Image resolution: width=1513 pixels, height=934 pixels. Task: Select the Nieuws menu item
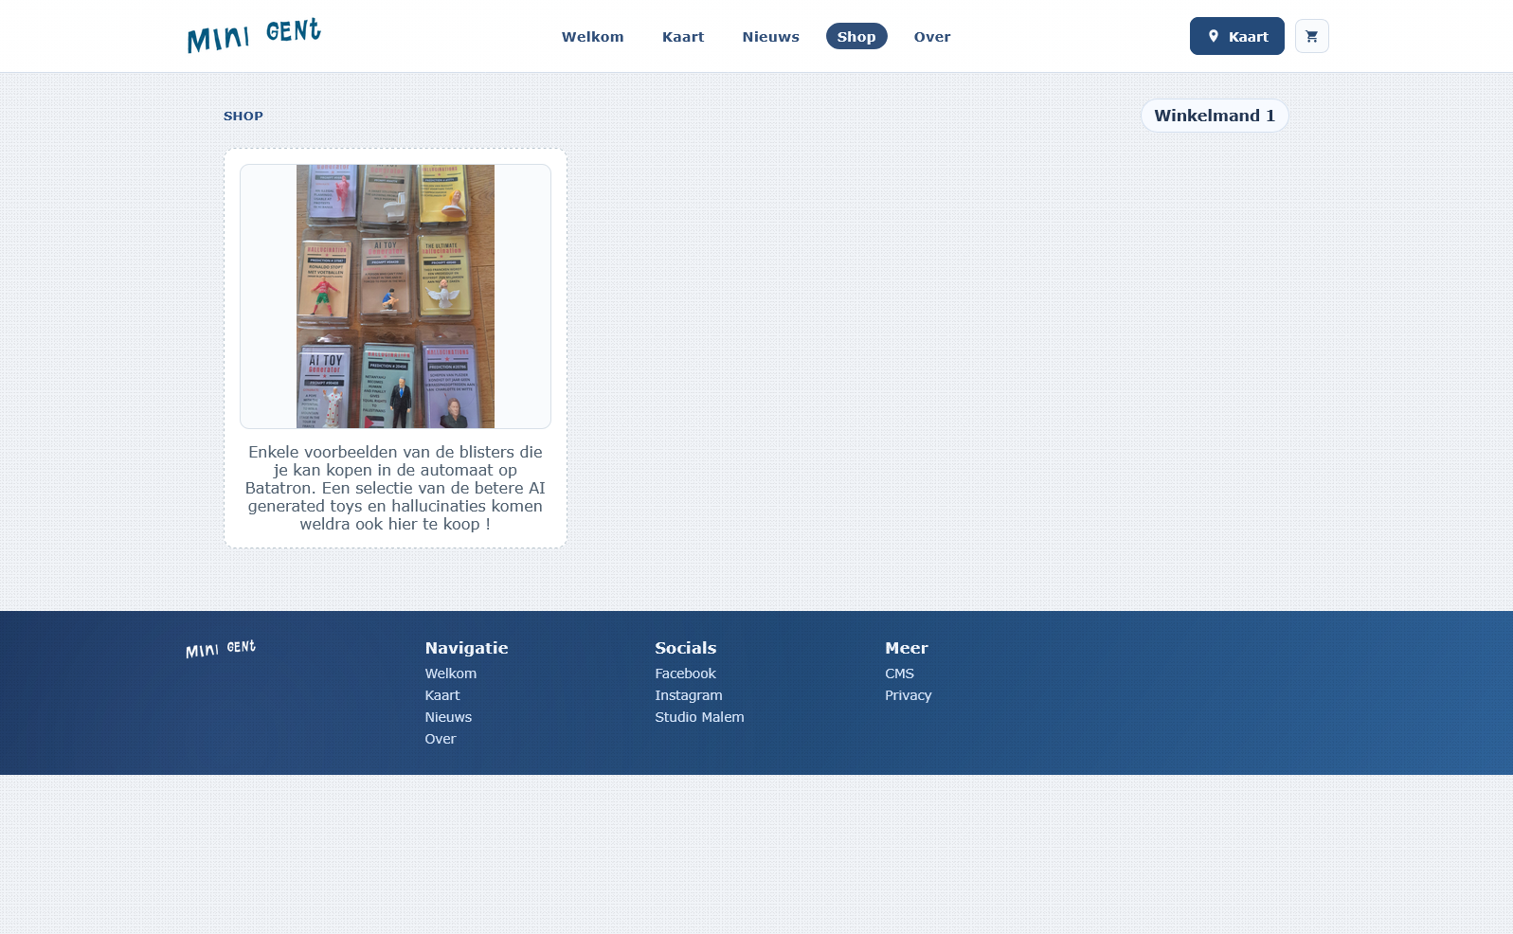point(770,37)
